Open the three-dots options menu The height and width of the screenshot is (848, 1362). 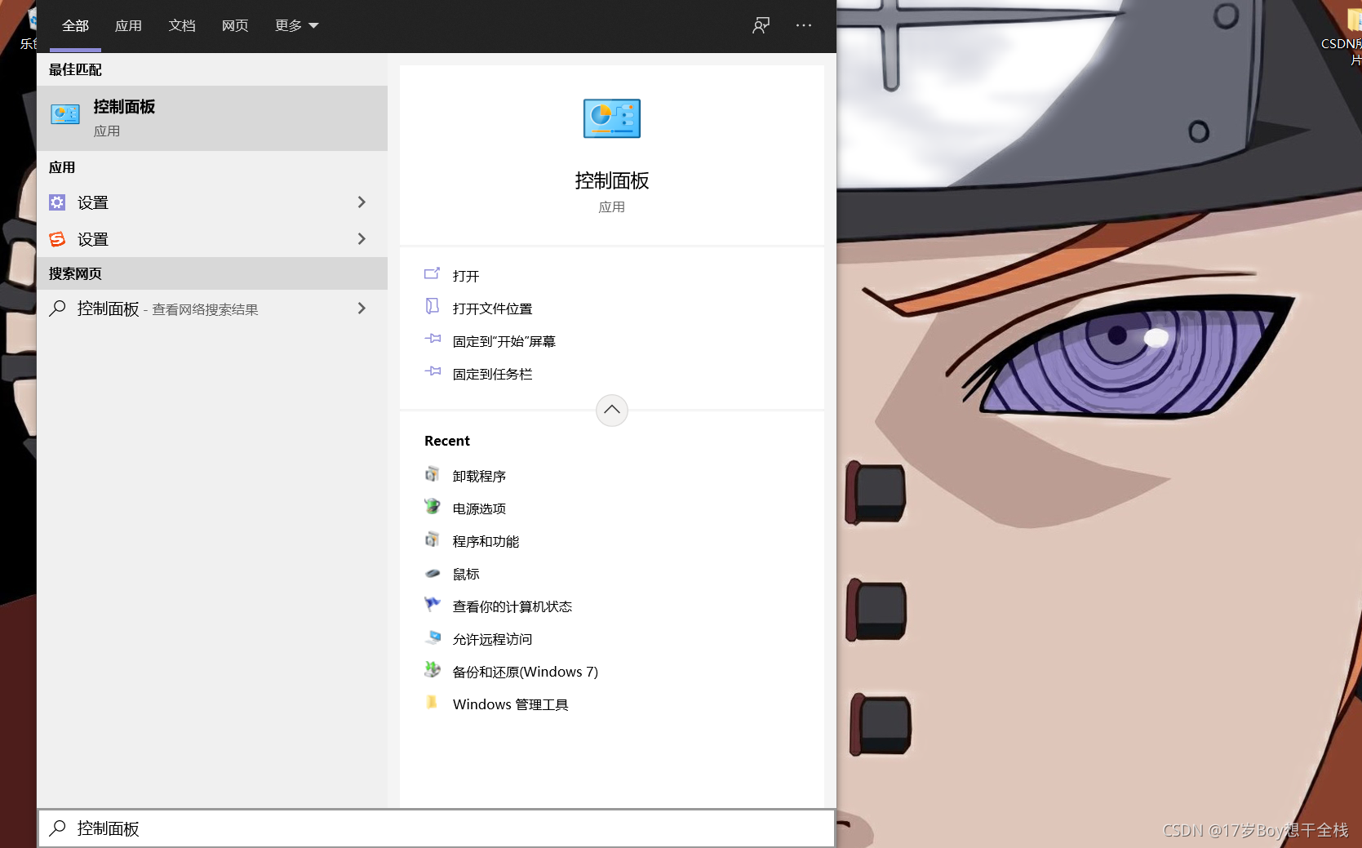click(804, 25)
